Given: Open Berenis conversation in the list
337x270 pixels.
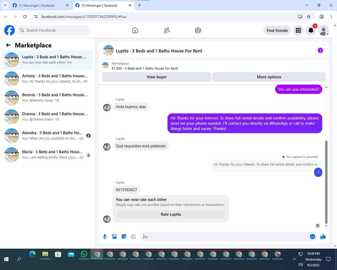Looking at the screenshot, I should [x=47, y=98].
